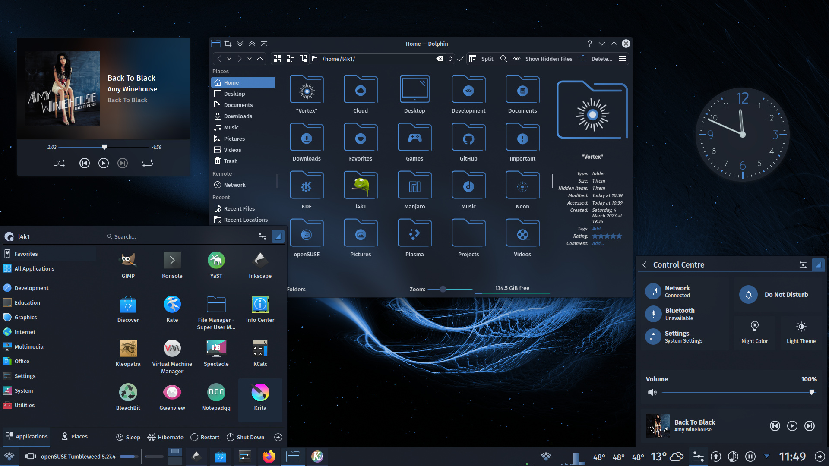Screen dimensions: 829x466
Task: Toggle Do Not Disturb
Action: 778,295
